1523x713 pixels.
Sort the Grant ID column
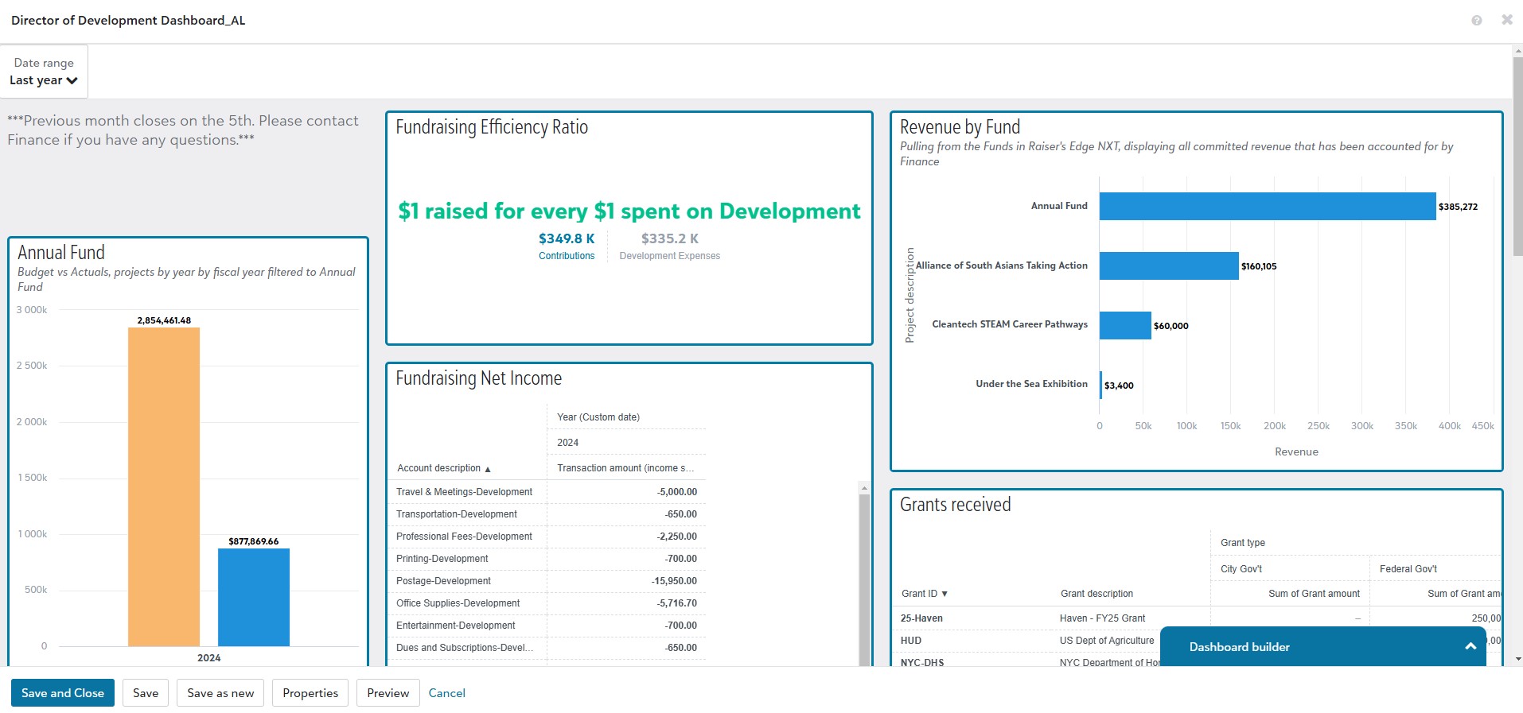pyautogui.click(x=945, y=595)
